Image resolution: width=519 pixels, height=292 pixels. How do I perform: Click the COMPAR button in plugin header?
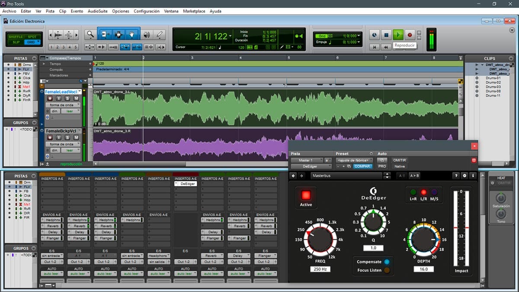tap(362, 166)
